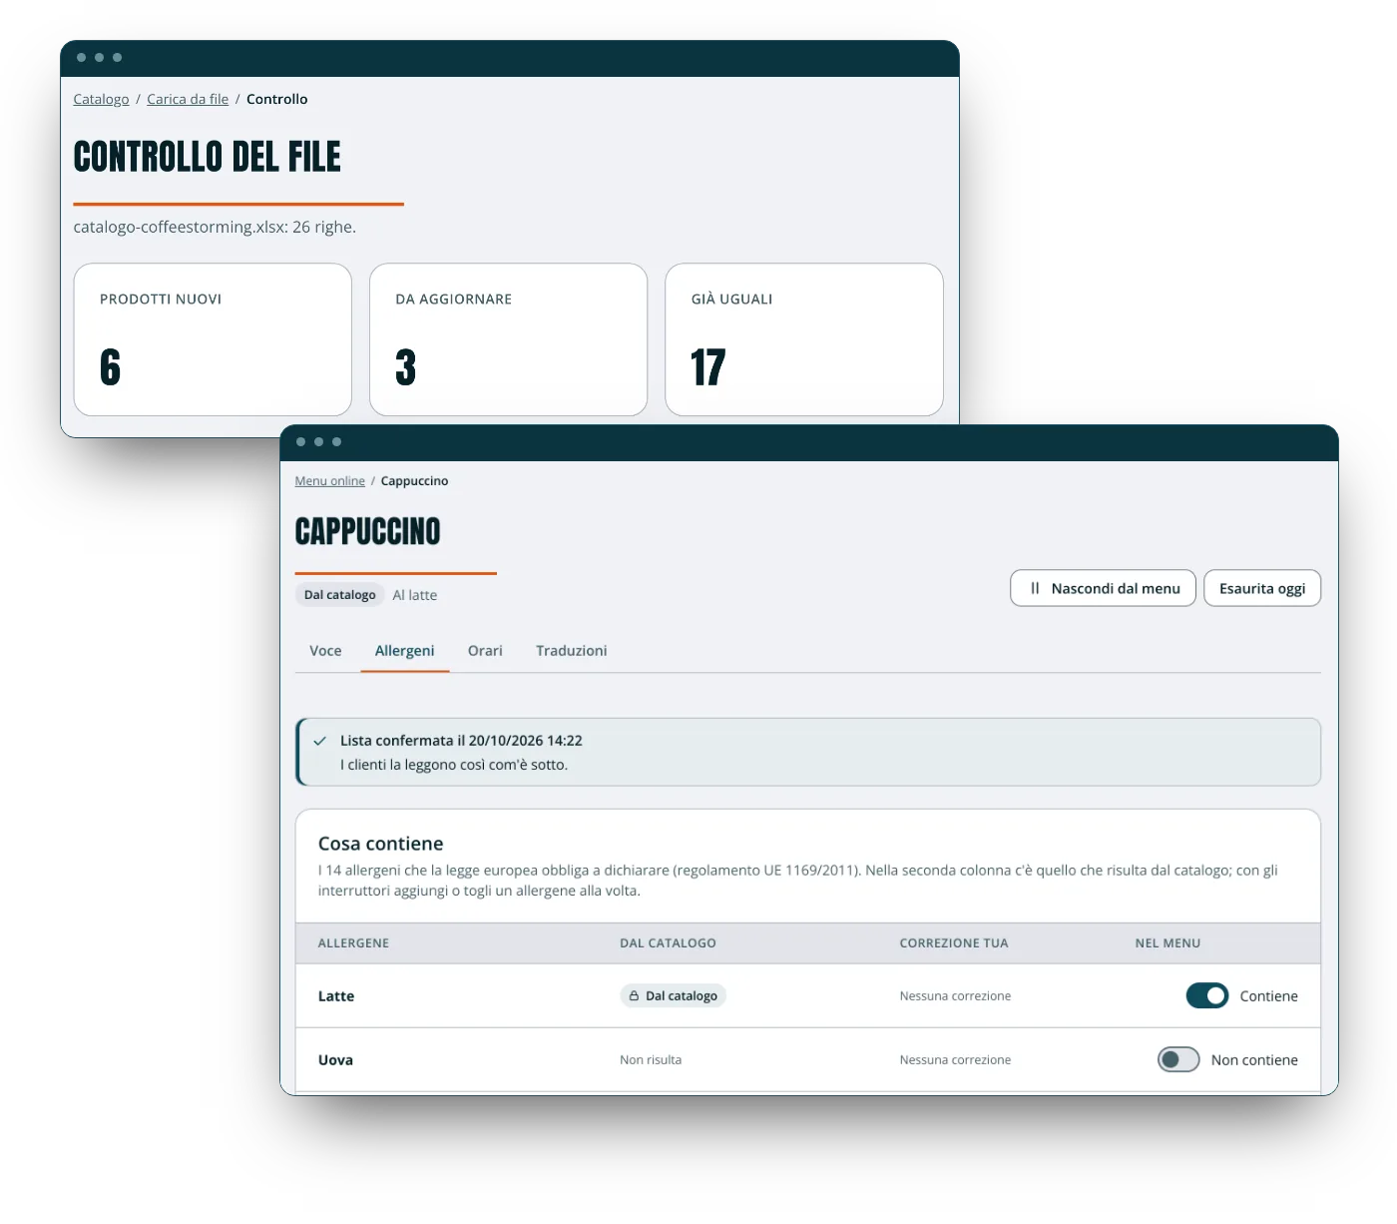Select the Allergeni tab
This screenshot has width=1397, height=1224.
pyautogui.click(x=404, y=651)
